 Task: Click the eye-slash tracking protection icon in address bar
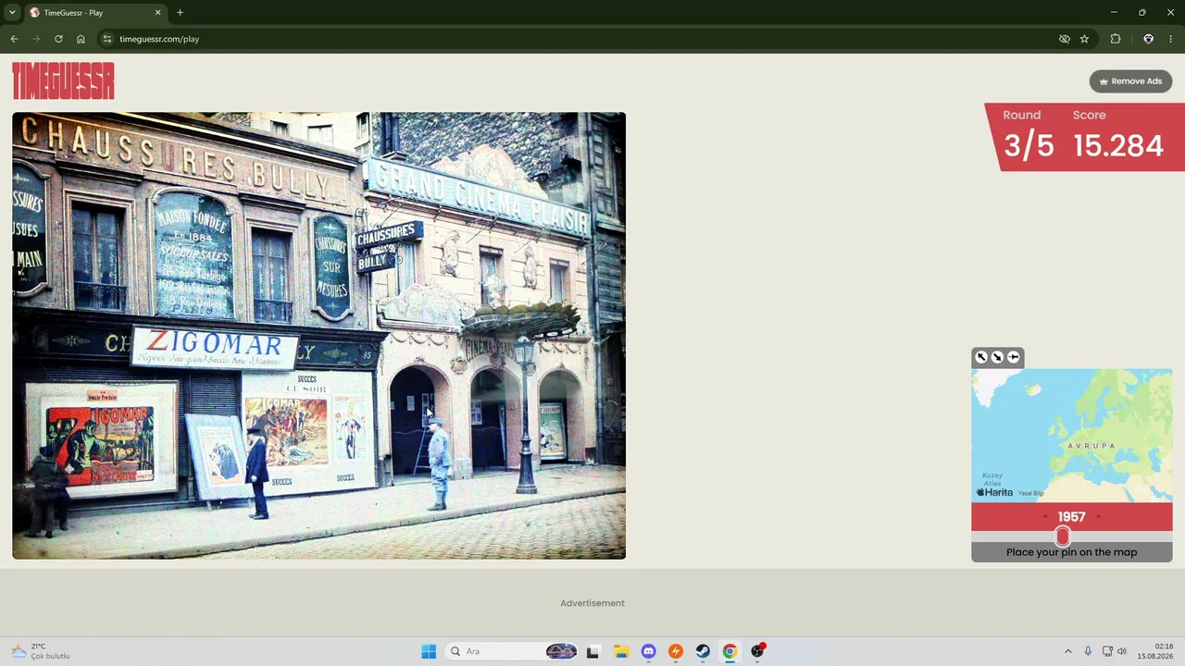click(x=1065, y=39)
